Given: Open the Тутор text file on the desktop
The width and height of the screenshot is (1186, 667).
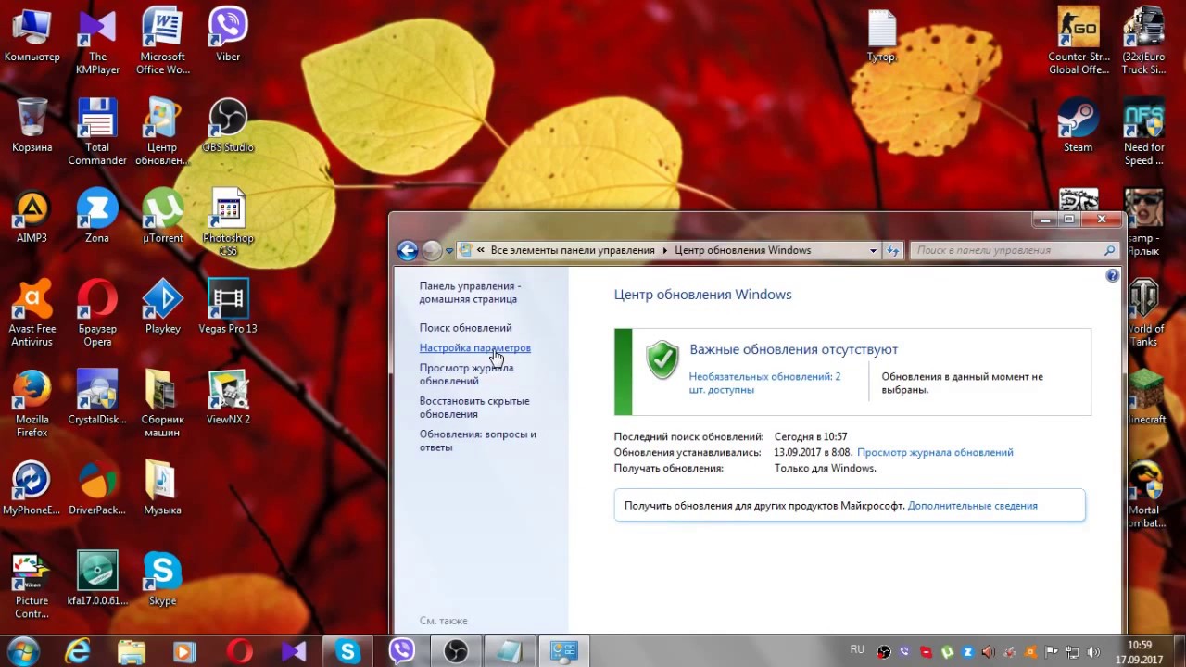Looking at the screenshot, I should 882,34.
